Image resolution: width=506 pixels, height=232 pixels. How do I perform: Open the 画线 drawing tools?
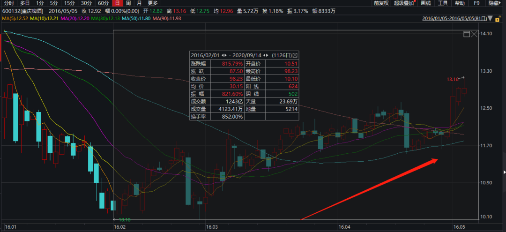pos(426,3)
